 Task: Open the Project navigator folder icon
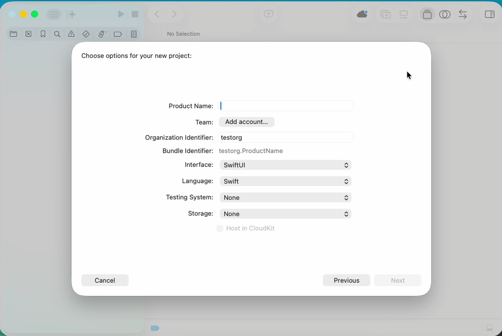(13, 34)
